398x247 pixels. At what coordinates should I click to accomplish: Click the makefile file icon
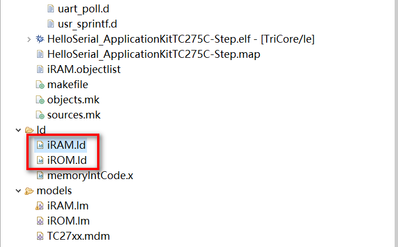[40, 85]
